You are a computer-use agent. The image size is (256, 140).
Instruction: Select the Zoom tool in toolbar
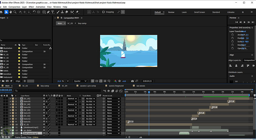pos(15,12)
